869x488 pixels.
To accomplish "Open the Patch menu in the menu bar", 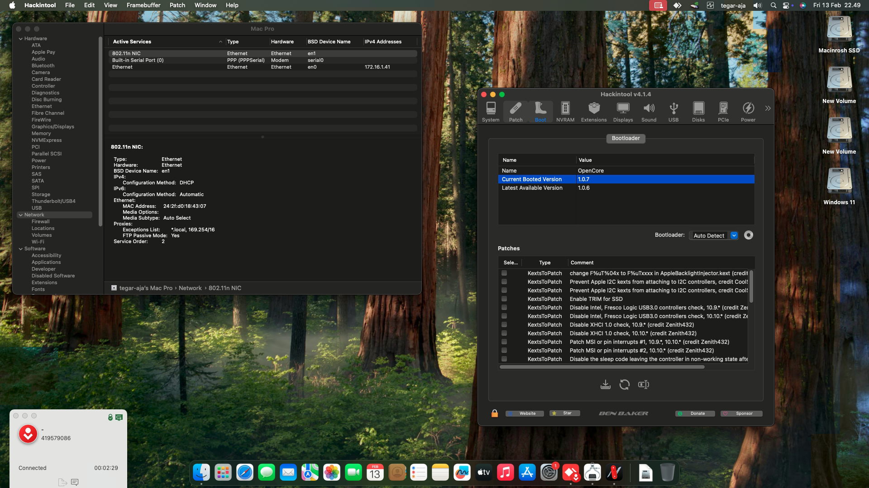I will tap(177, 5).
